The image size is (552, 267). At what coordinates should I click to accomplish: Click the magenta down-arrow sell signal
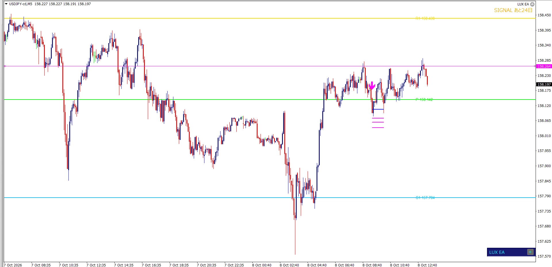(372, 85)
